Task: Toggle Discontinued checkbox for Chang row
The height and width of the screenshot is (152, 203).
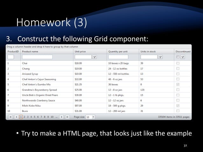Action: (178, 68)
